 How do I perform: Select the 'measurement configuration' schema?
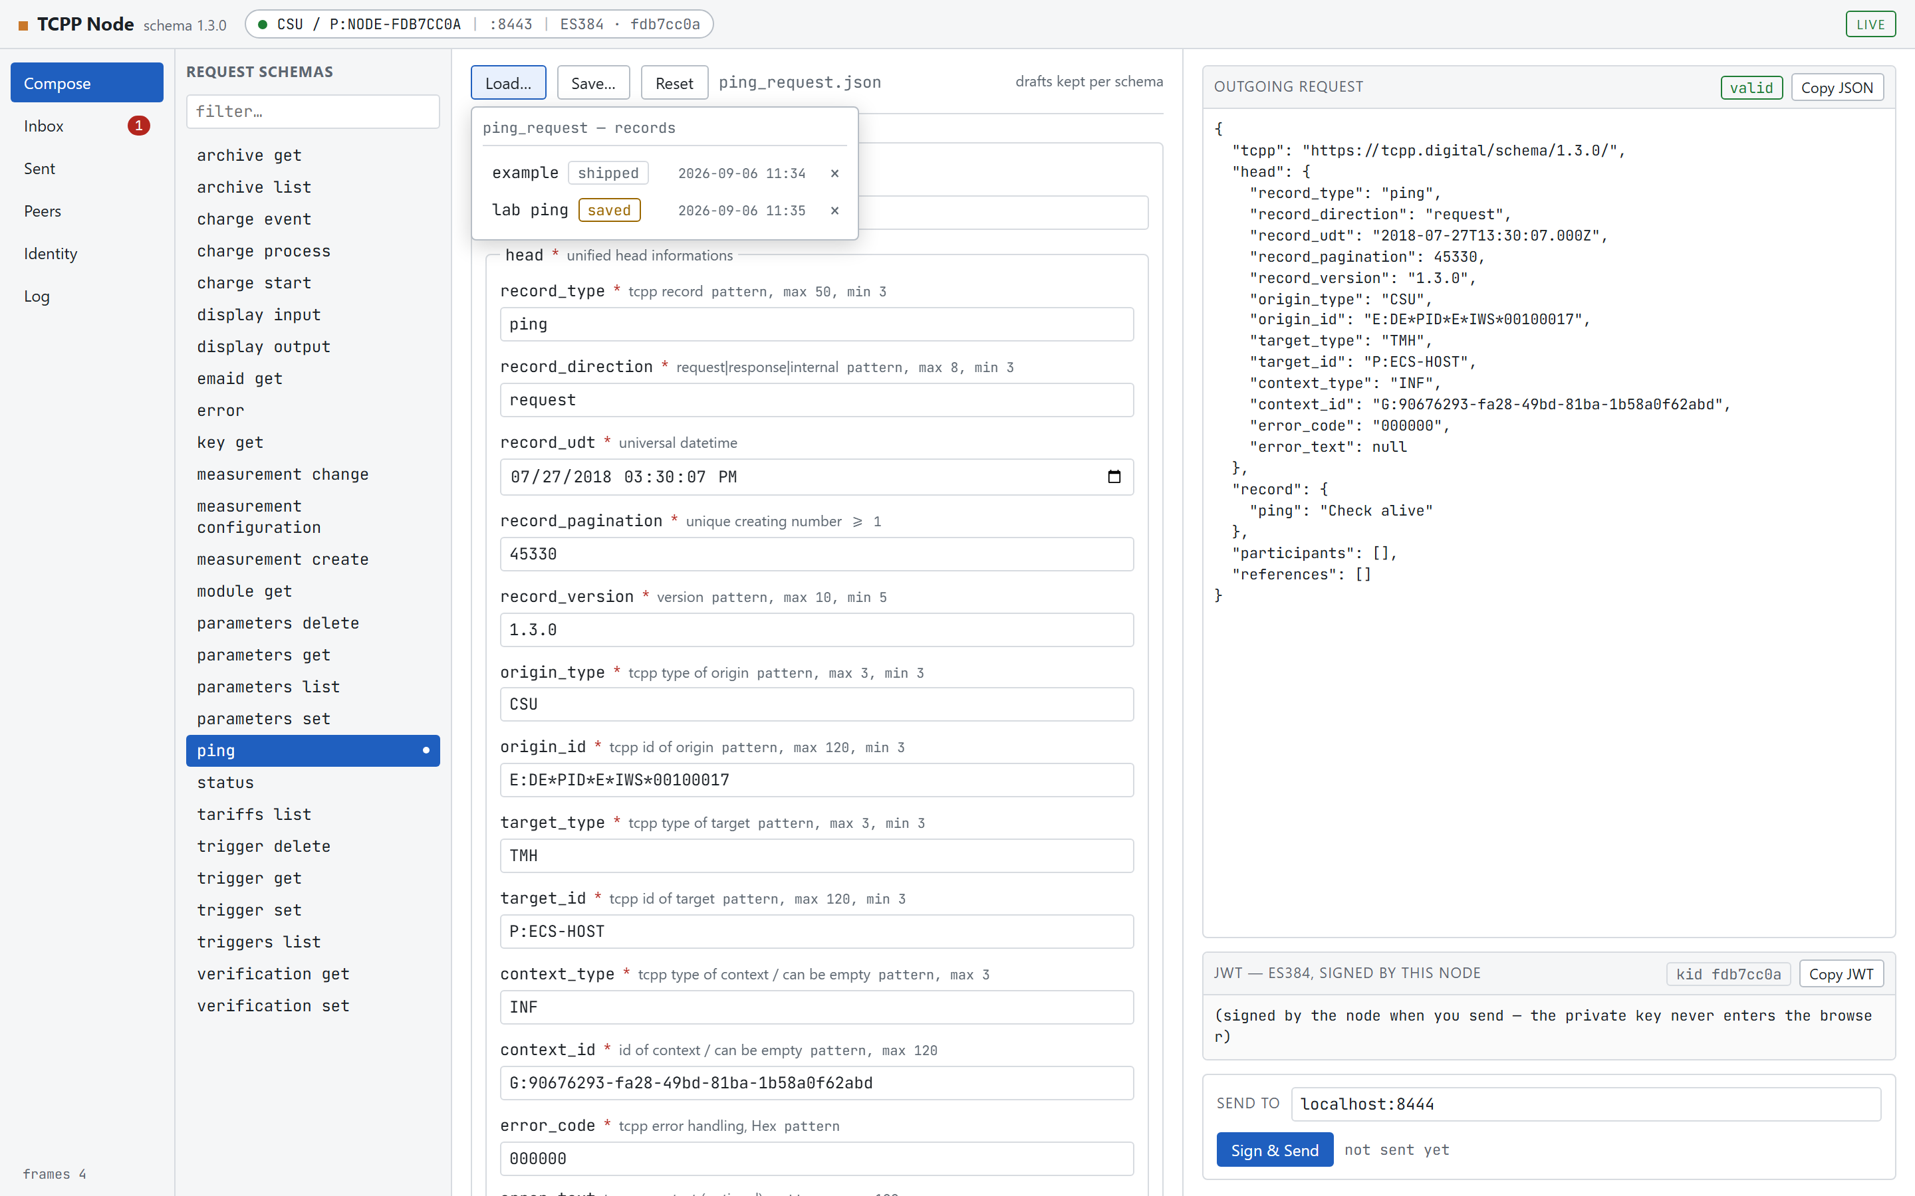tap(313, 518)
